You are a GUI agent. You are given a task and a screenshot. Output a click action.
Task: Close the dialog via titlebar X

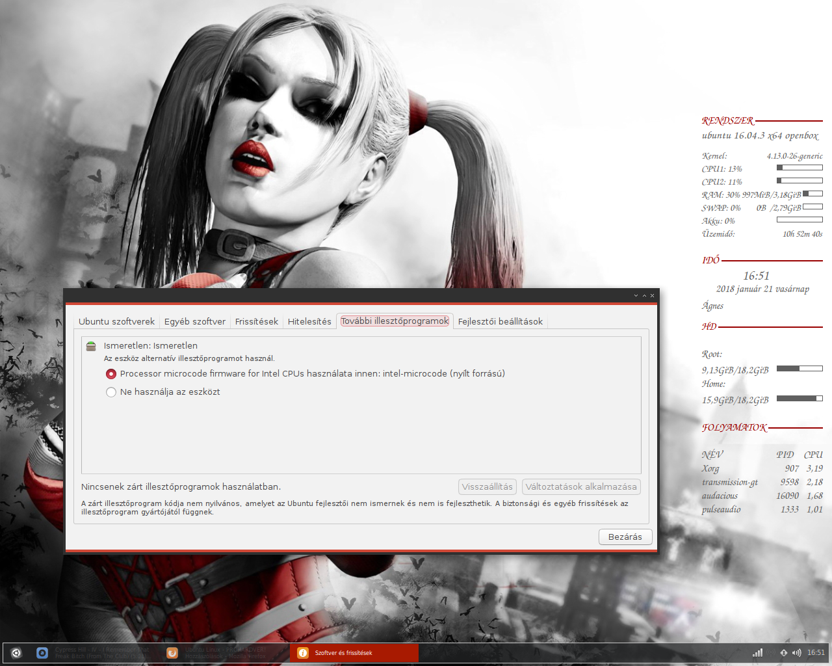(652, 295)
